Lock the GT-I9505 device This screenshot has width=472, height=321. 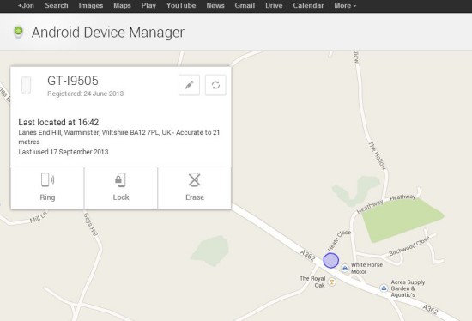[121, 188]
